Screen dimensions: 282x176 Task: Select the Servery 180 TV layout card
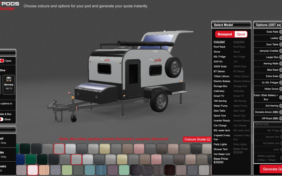click(9, 84)
